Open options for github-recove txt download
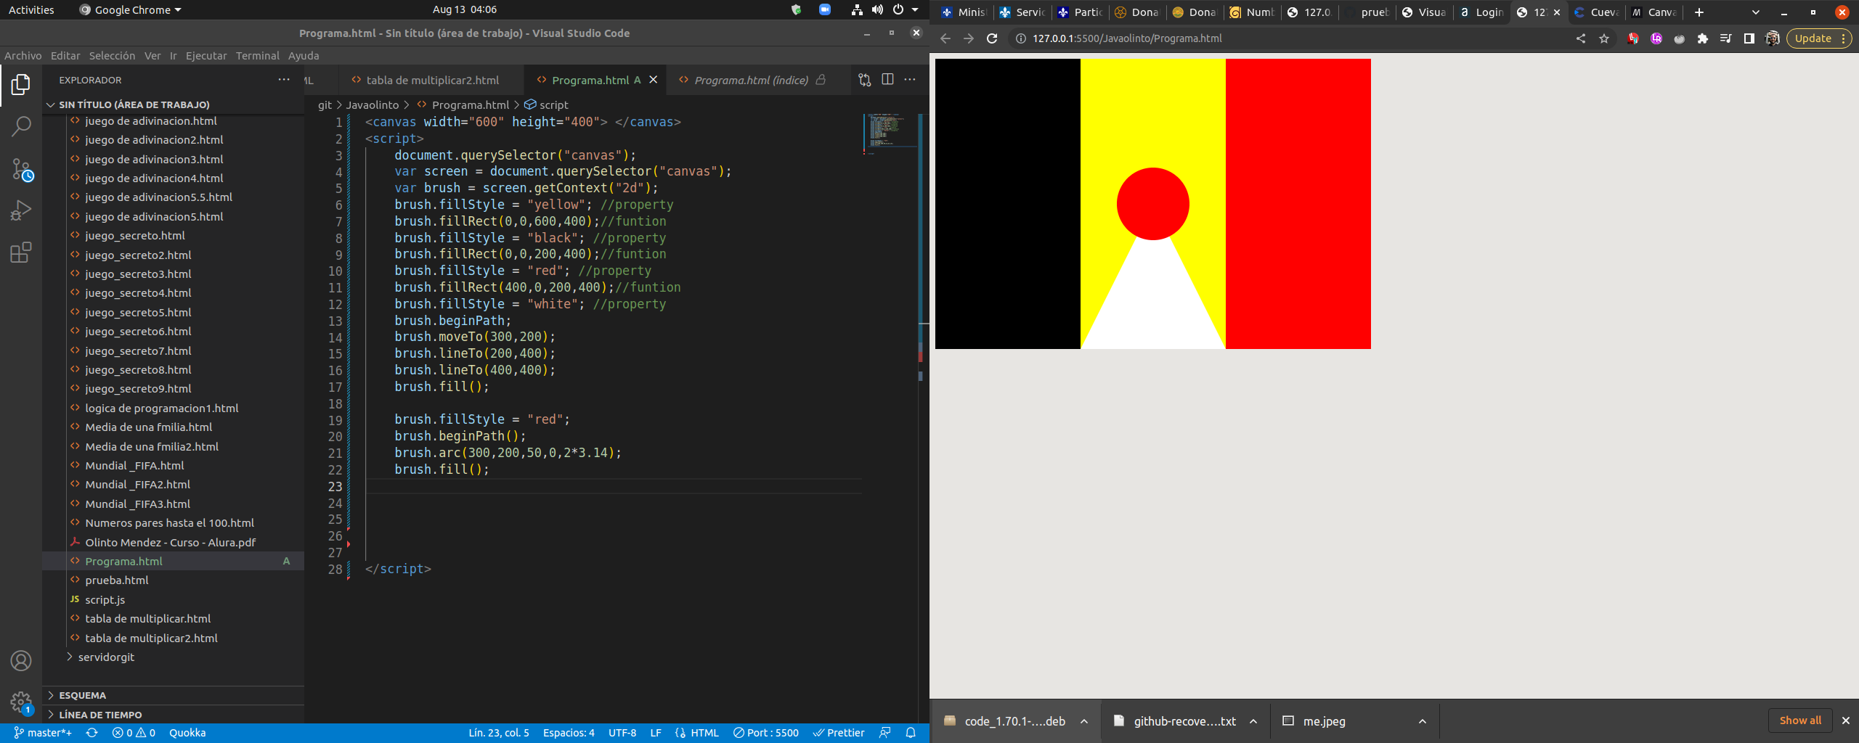 click(1253, 721)
